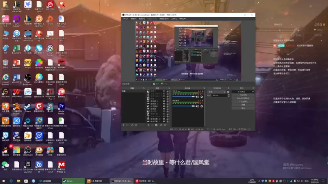Select the 场景 item in Scenes list

click(x=134, y=91)
